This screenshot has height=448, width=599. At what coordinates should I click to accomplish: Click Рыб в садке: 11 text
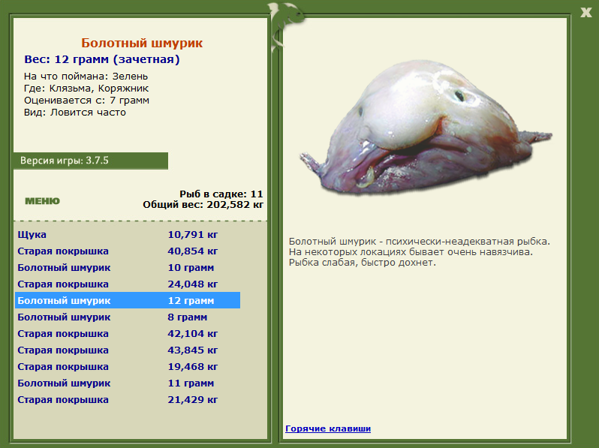tap(221, 194)
